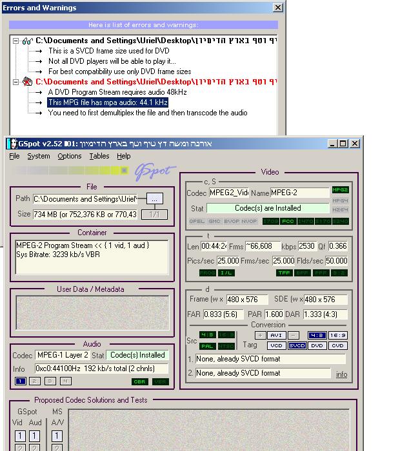The image size is (409, 451).
Task: Click the 1/1 file counter button
Action: click(x=154, y=215)
